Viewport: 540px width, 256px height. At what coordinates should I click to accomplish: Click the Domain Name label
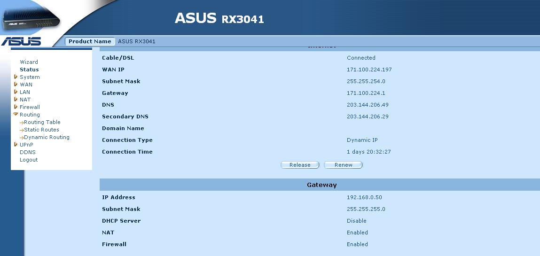click(123, 128)
